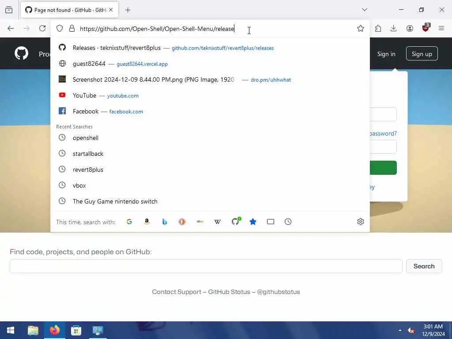Click the forgot password link
Viewport: 452px width, 339px height.
(383, 133)
